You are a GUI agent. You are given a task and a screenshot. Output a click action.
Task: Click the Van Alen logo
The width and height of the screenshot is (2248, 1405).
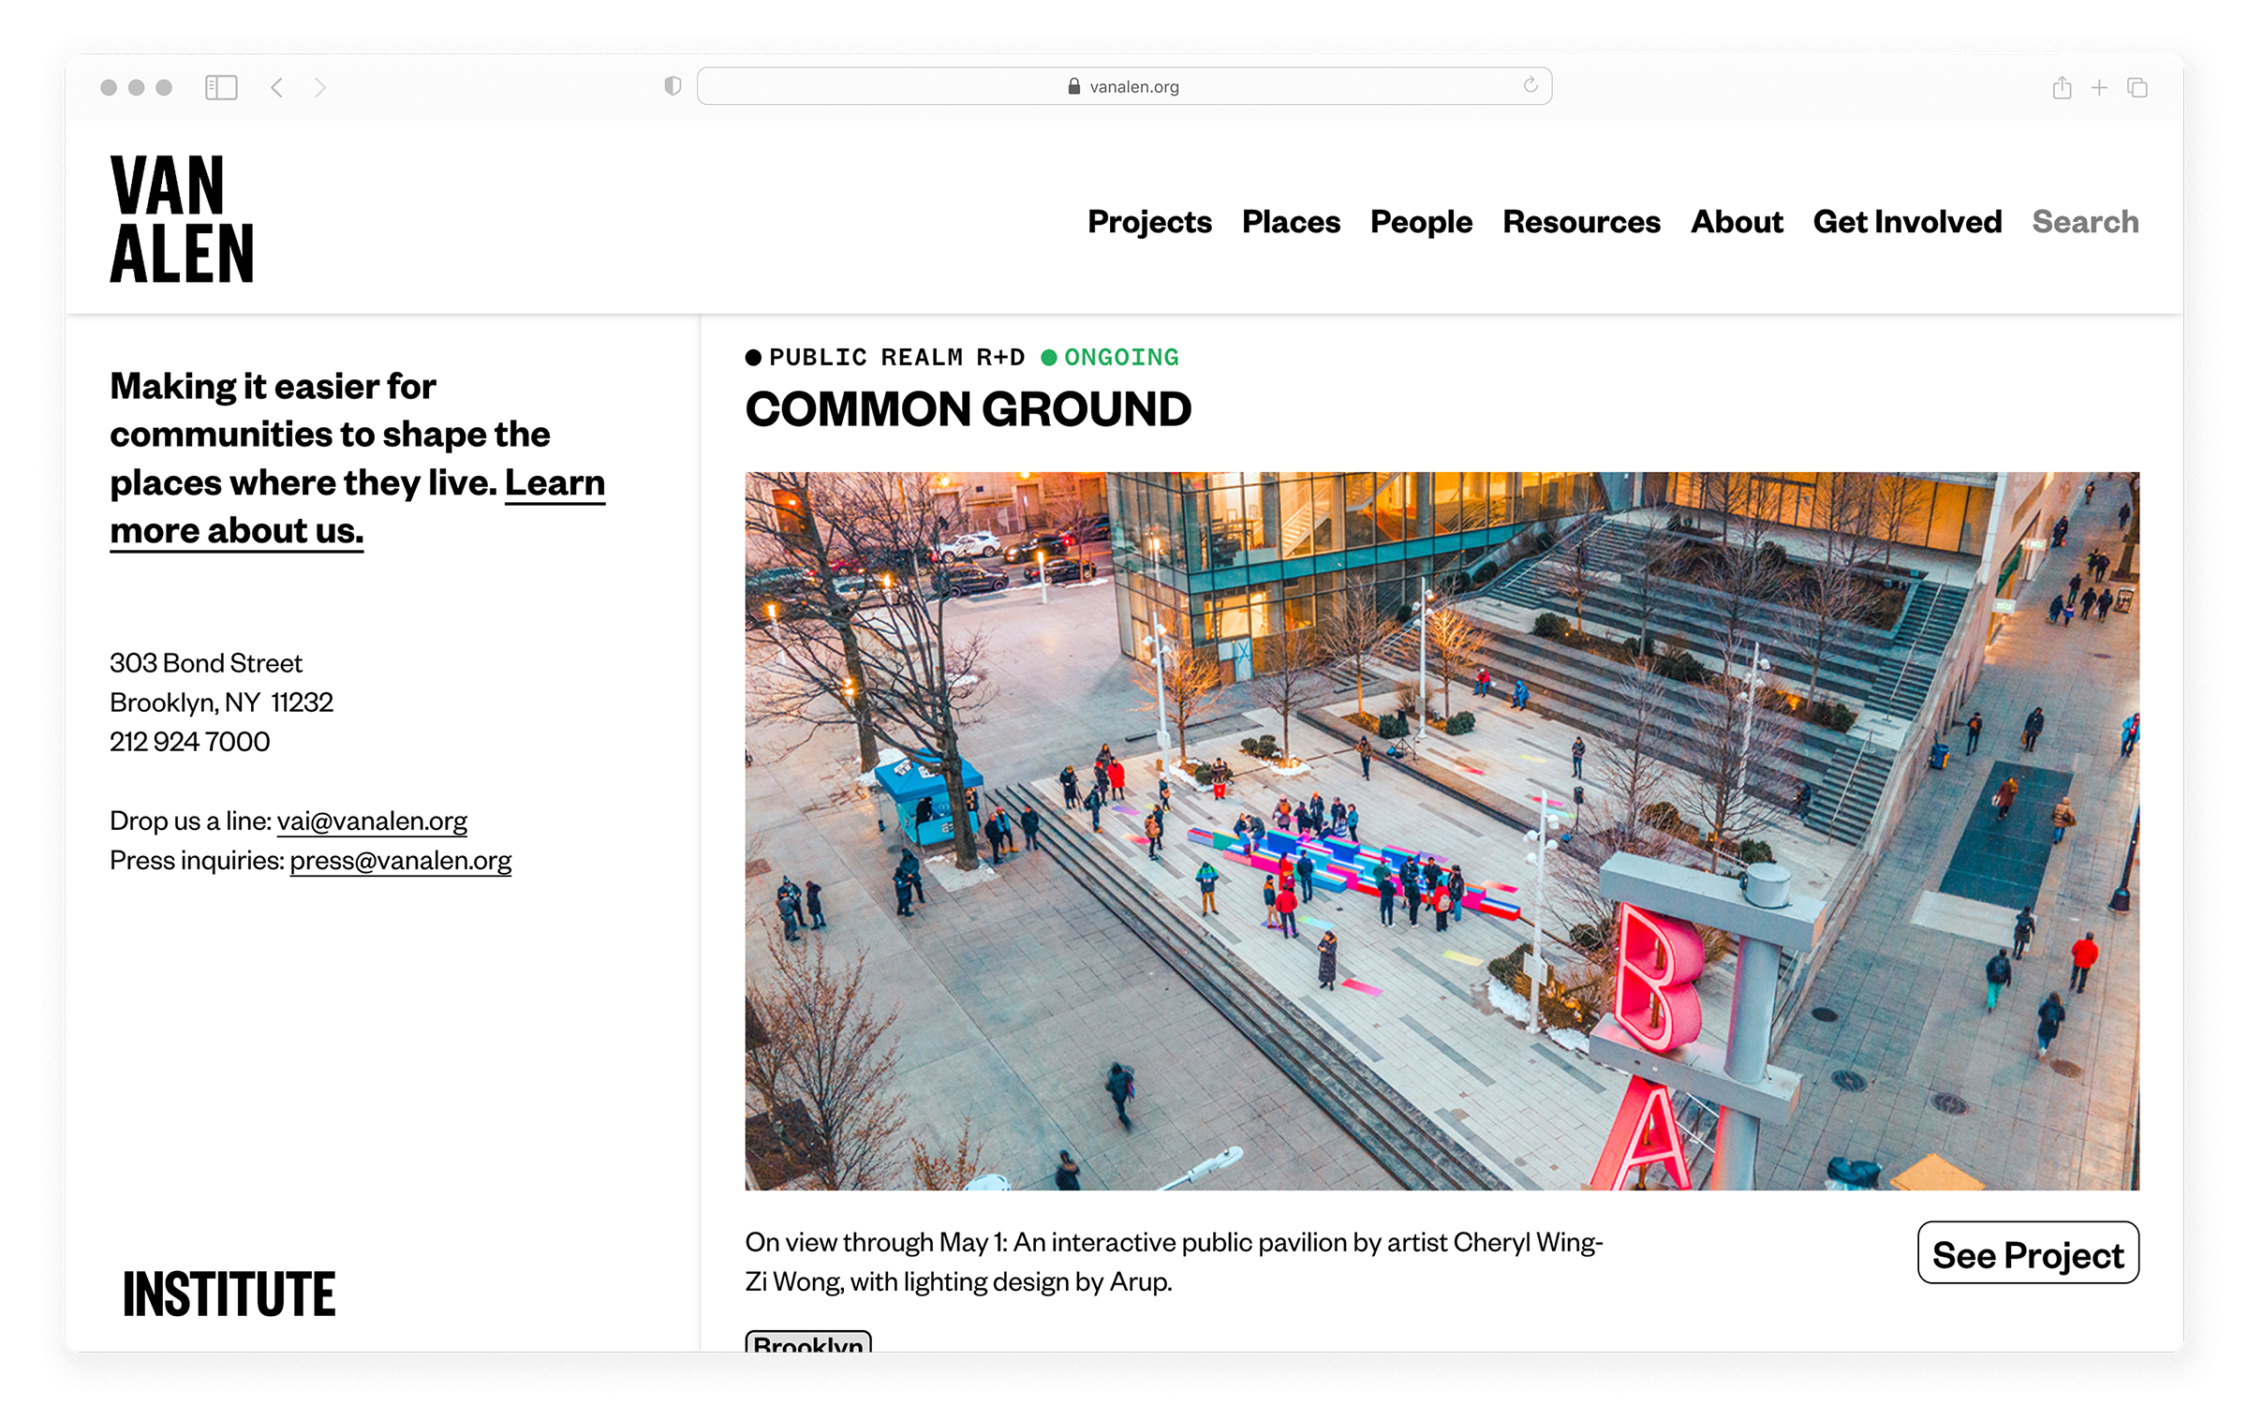pyautogui.click(x=182, y=219)
